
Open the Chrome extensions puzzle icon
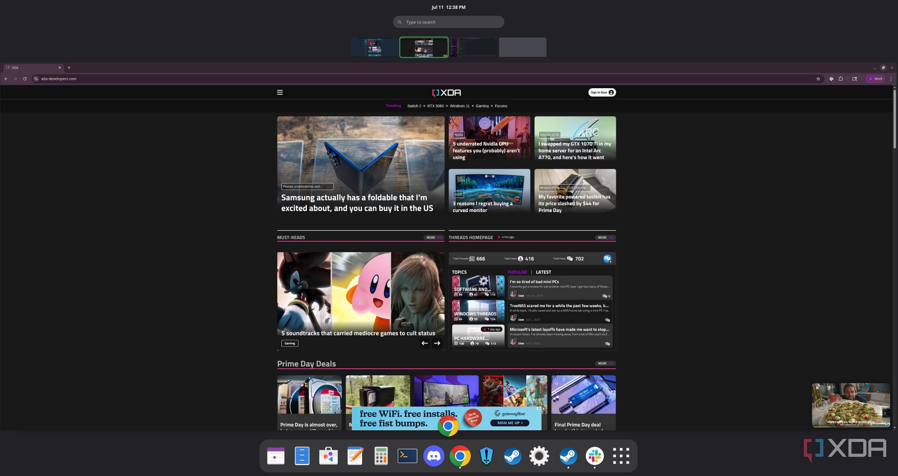click(841, 79)
